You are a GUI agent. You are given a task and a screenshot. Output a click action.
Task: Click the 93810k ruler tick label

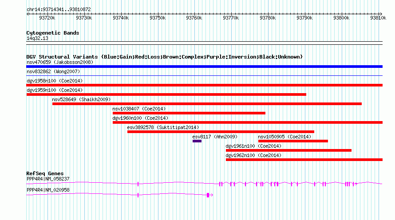[x=378, y=18]
